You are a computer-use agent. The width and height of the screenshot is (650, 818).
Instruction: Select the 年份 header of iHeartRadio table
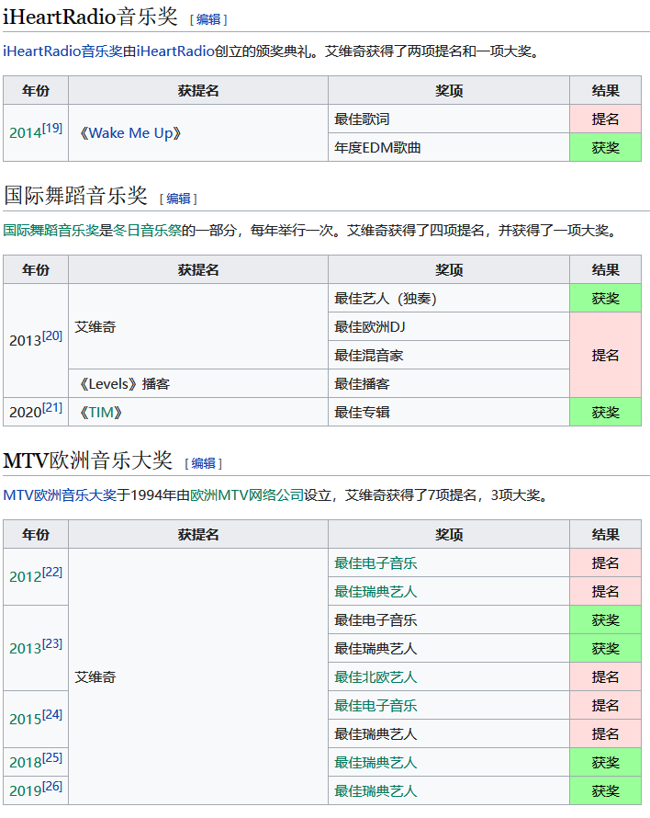point(36,90)
